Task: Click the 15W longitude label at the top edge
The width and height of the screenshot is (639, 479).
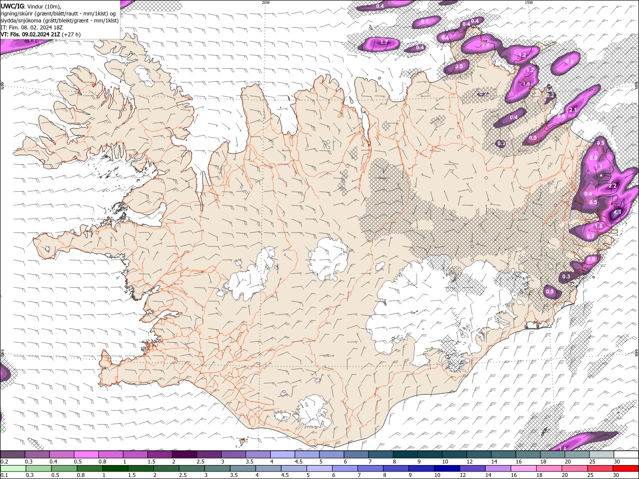Action: coord(529,2)
